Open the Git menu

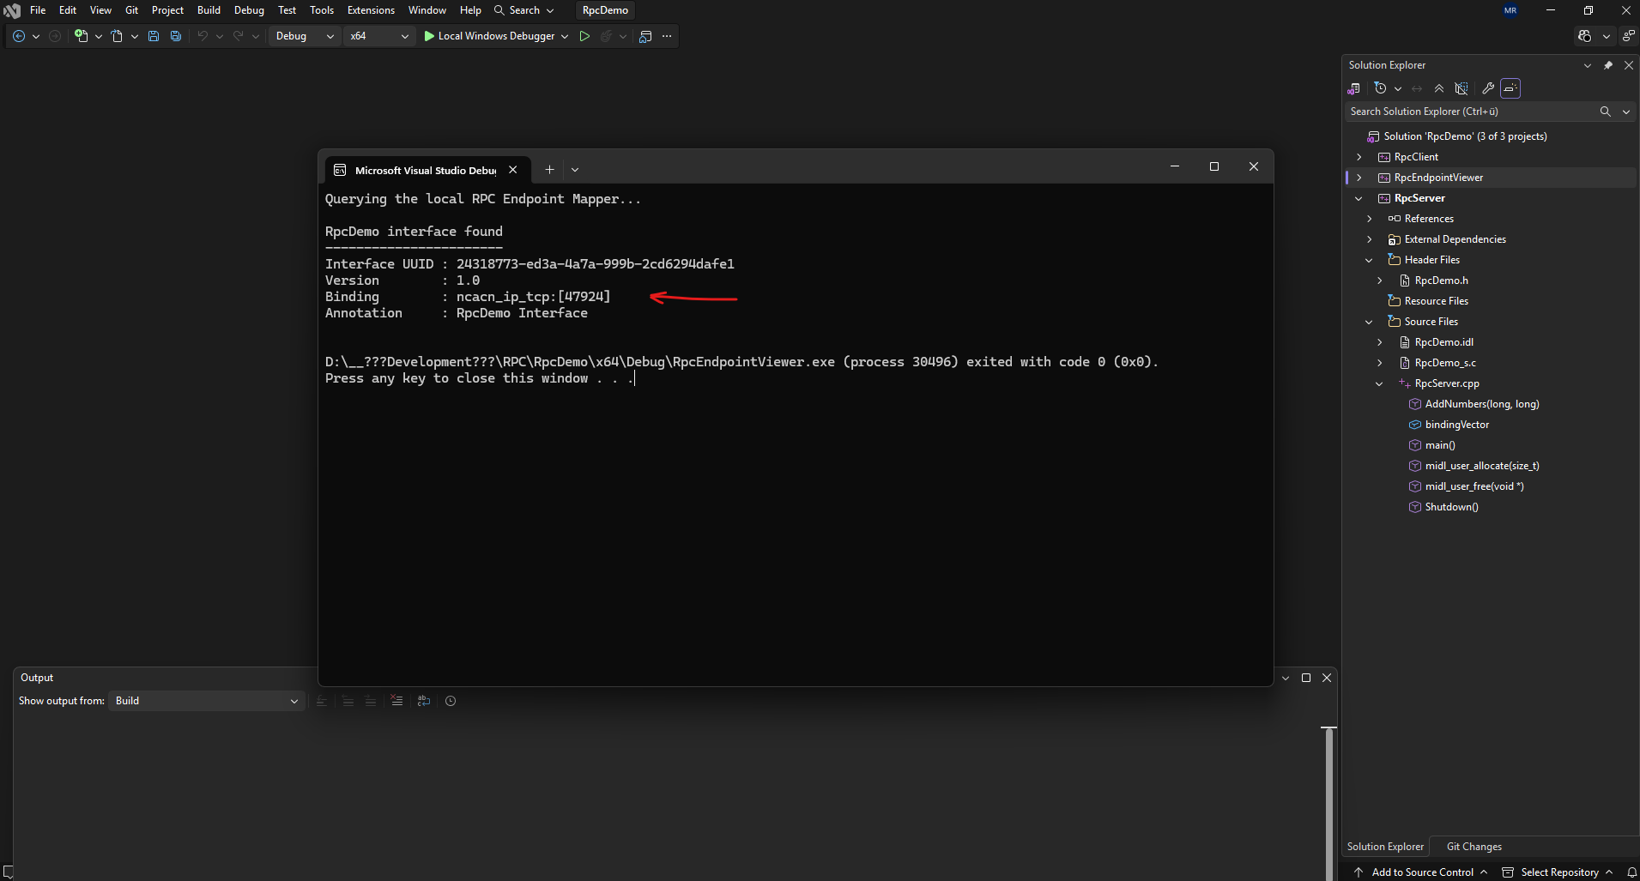point(131,10)
